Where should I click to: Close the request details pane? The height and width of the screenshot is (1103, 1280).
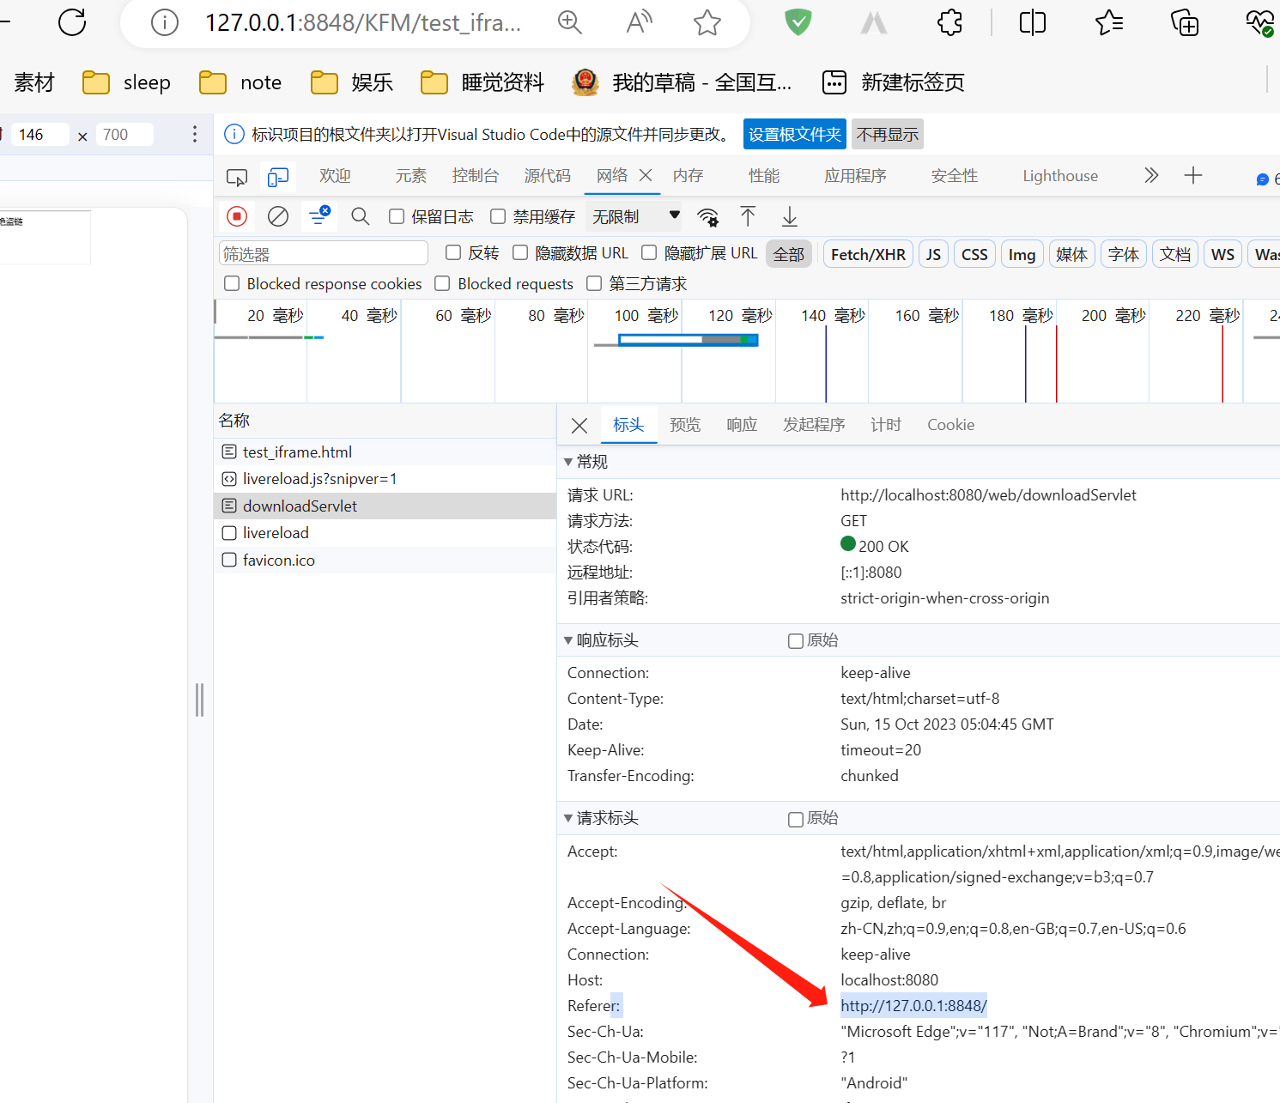(579, 426)
